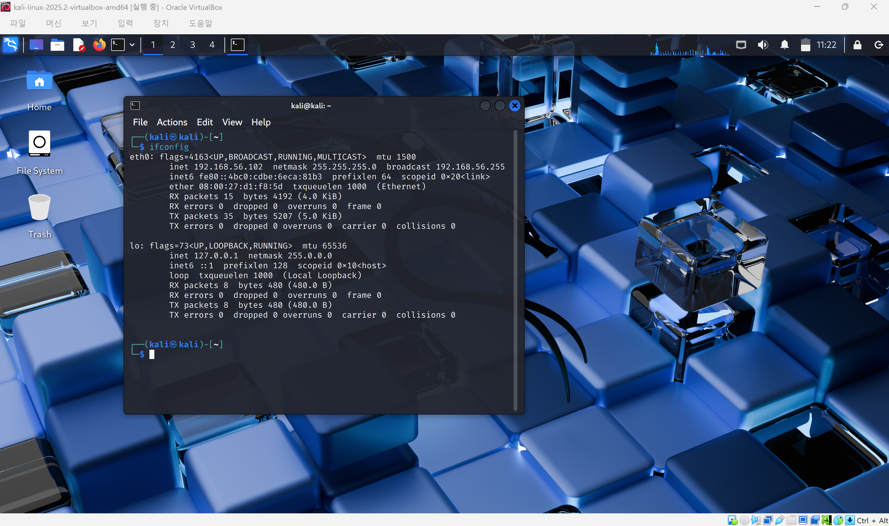Click the show desktop panel icon
The width and height of the screenshot is (889, 526).
point(36,45)
